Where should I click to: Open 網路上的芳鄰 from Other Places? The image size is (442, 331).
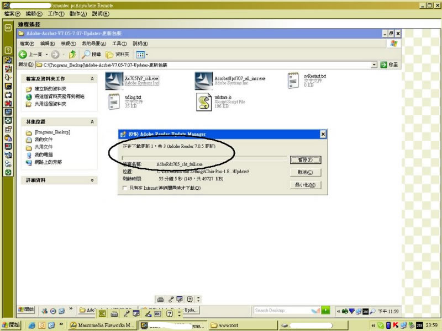click(48, 162)
